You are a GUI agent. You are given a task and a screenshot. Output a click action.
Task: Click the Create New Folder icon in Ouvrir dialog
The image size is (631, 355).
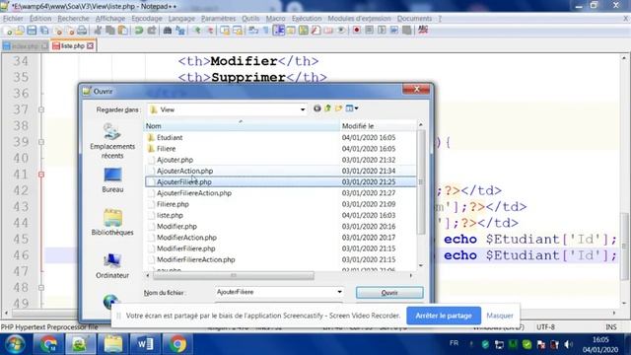click(x=338, y=108)
